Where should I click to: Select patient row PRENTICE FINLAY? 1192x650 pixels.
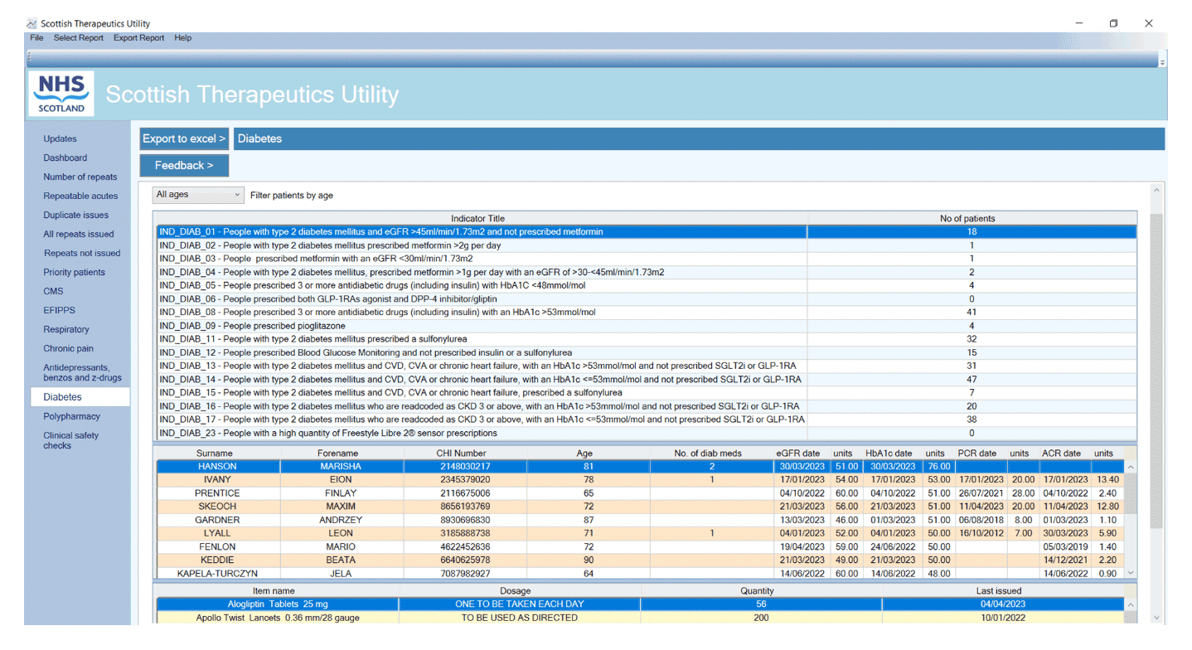640,493
